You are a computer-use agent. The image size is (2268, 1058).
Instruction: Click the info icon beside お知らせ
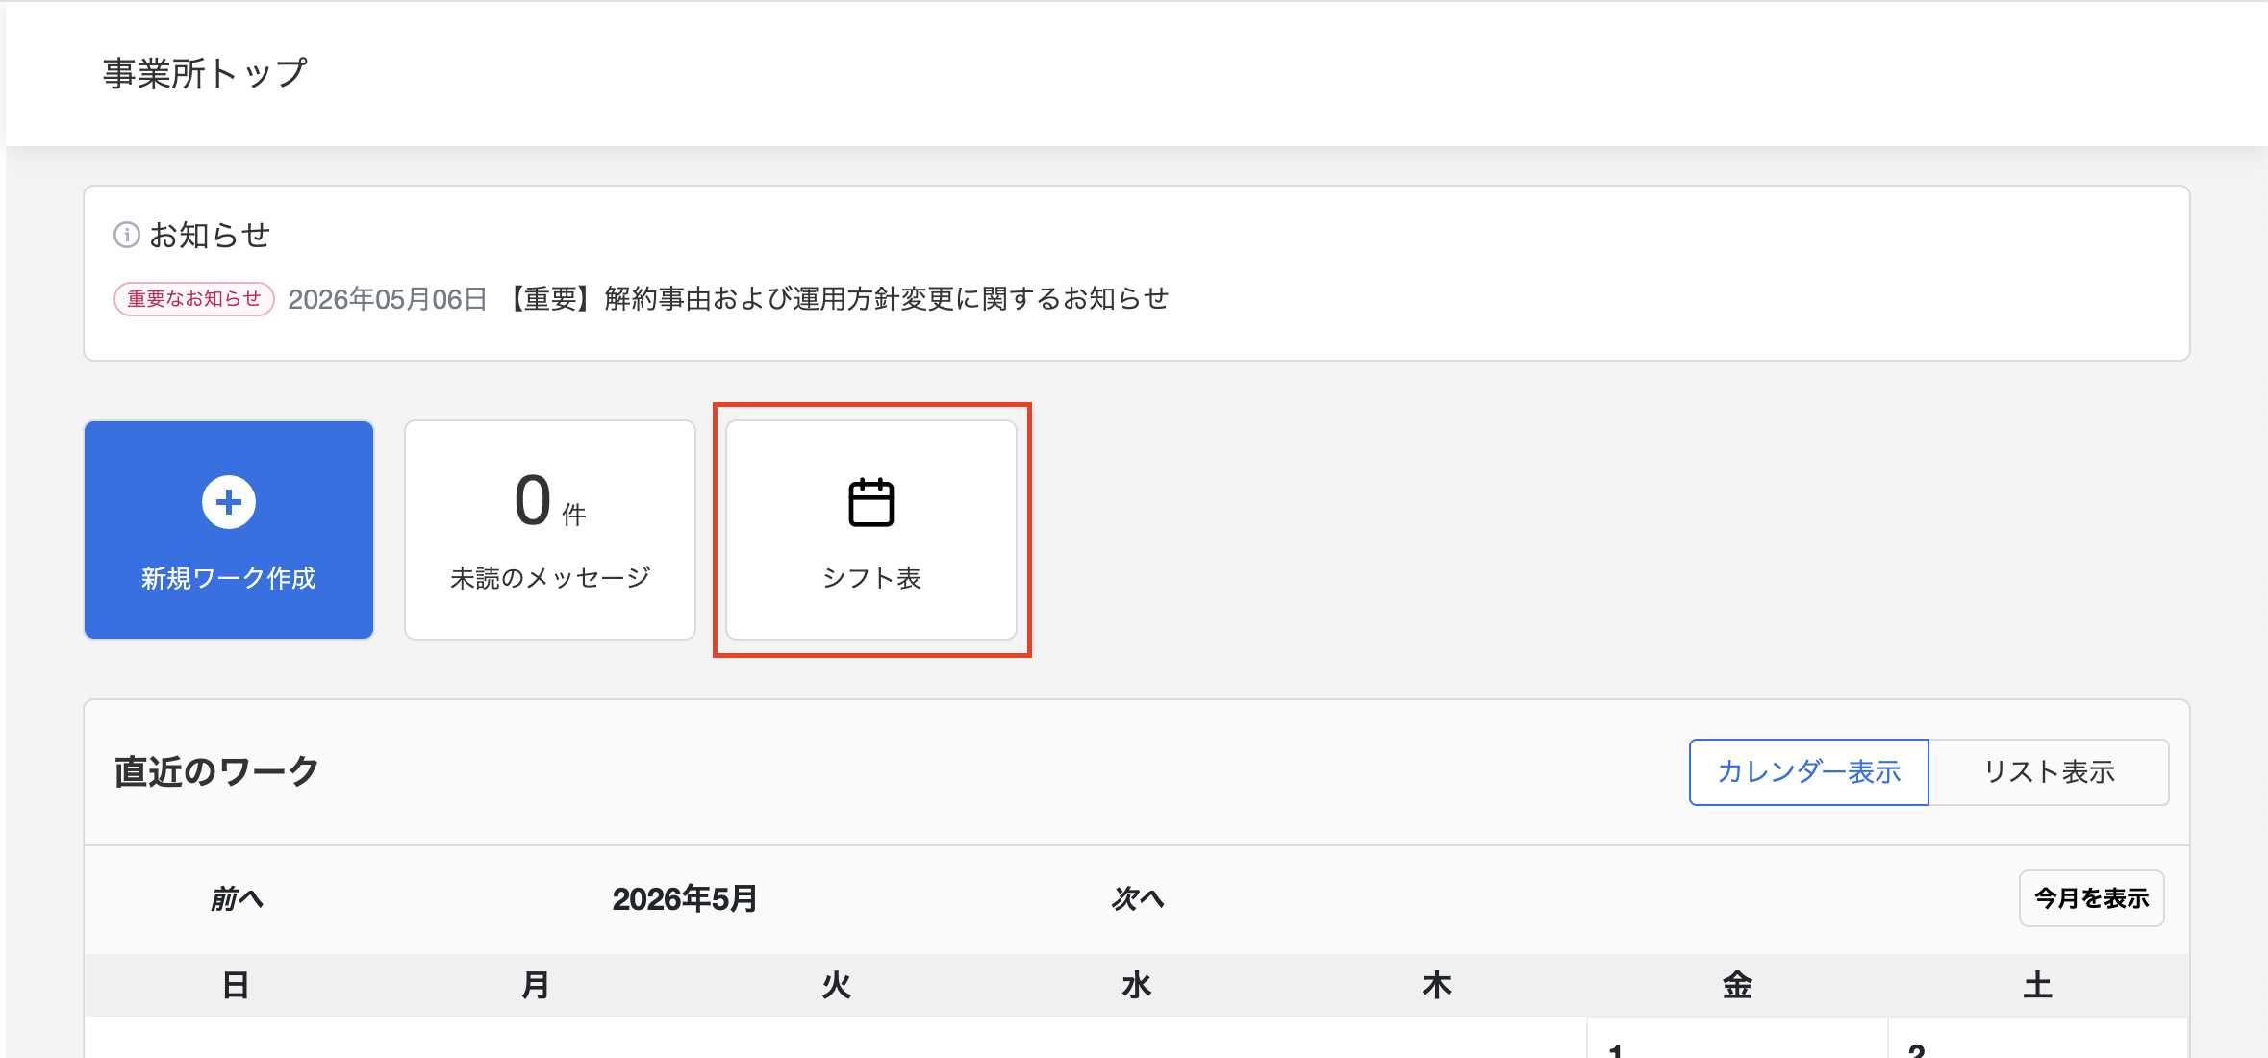tap(127, 235)
